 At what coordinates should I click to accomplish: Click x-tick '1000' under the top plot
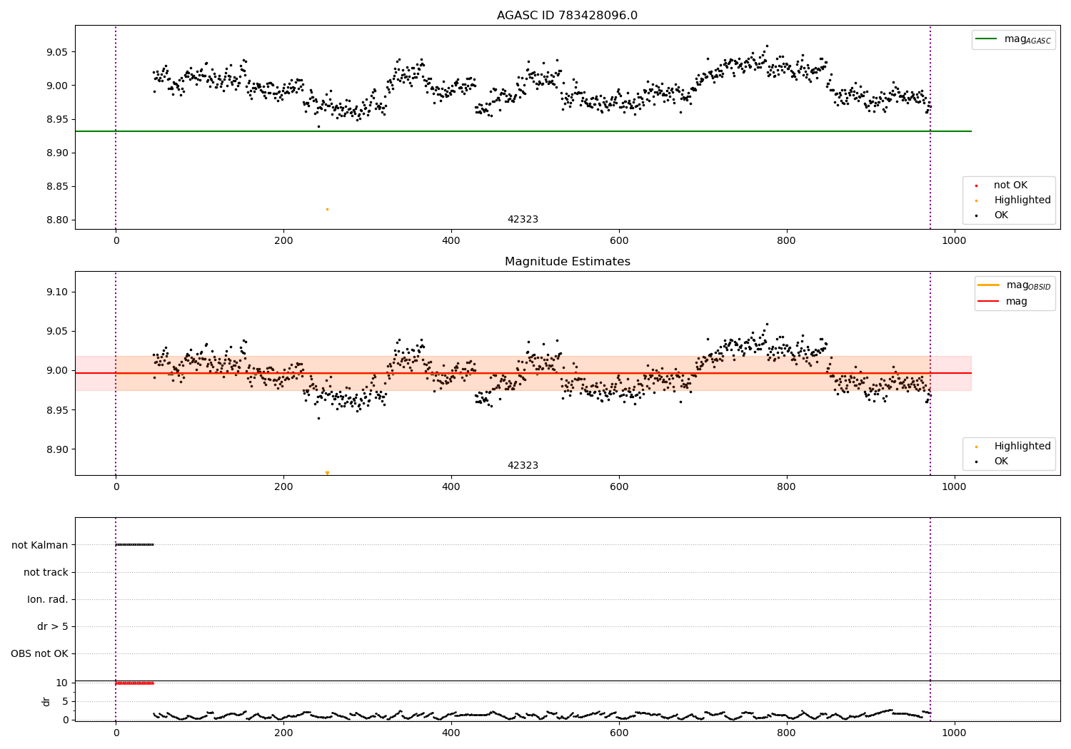pyautogui.click(x=954, y=240)
